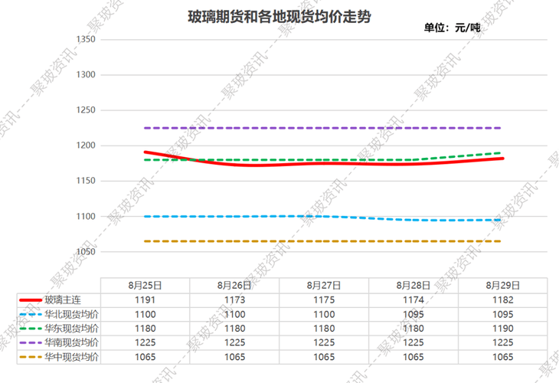Select the 8月25日 column header

[144, 285]
